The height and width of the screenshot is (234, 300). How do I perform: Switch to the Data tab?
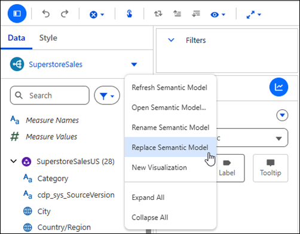tap(17, 38)
